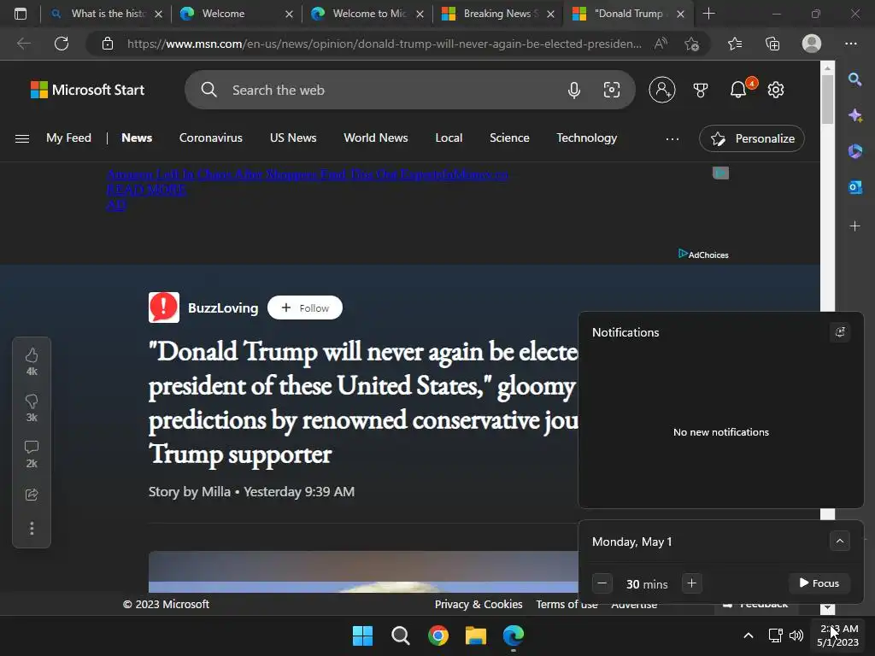Decrease focus session minutes

(x=602, y=583)
